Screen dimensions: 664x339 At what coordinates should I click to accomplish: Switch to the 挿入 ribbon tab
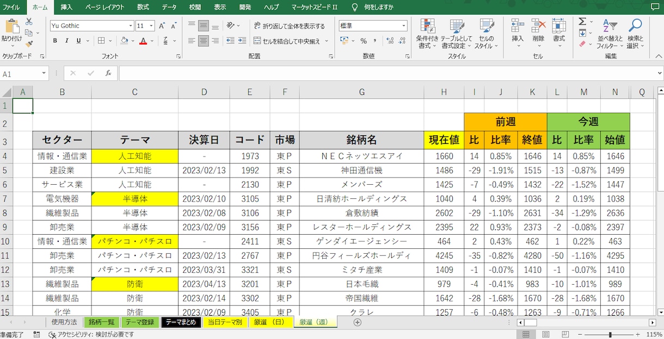66,7
